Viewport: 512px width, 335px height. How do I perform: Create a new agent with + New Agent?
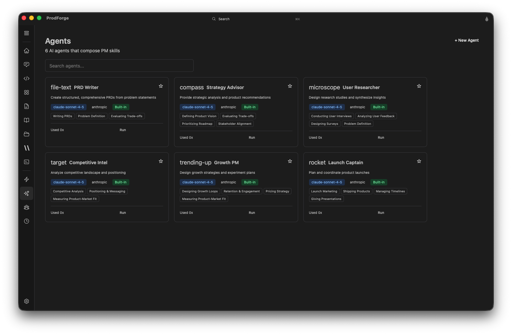(x=466, y=40)
